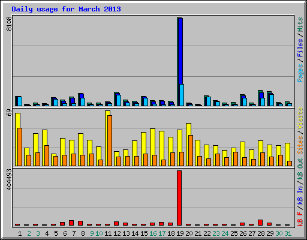Click green day label 30 on x-axis
The height and width of the screenshot is (240, 307).
click(x=279, y=233)
